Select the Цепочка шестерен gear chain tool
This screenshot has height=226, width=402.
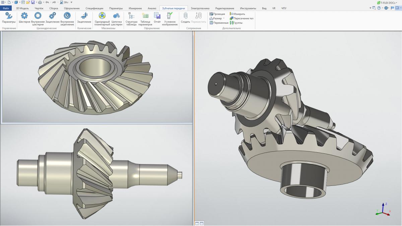click(117, 16)
